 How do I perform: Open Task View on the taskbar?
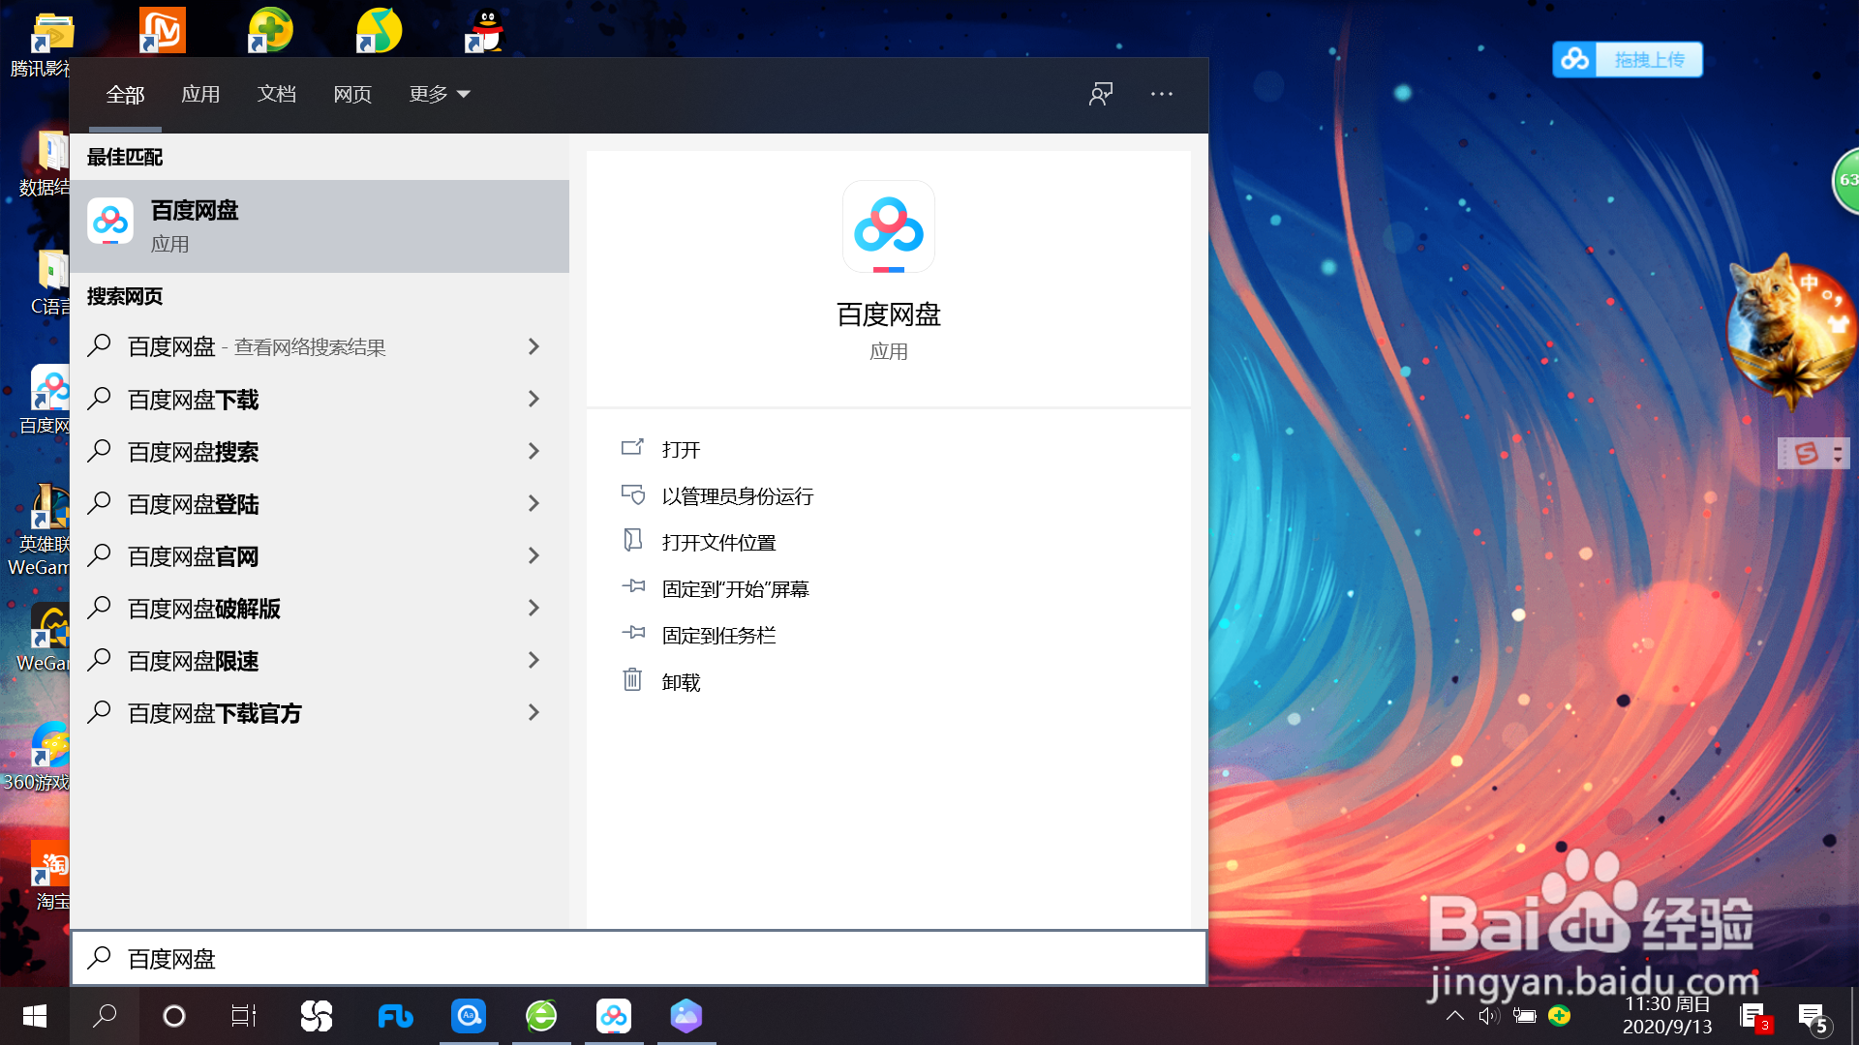tap(244, 1016)
